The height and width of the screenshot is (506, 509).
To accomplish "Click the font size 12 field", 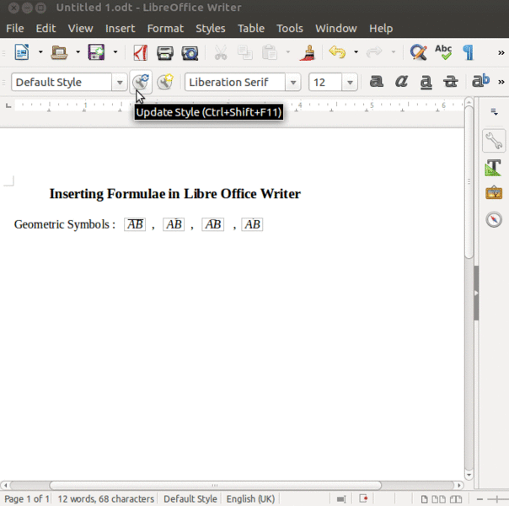I will (x=325, y=82).
